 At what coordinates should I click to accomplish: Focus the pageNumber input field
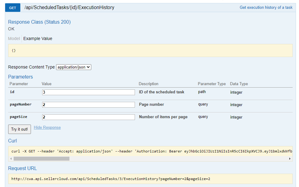pos(89,105)
